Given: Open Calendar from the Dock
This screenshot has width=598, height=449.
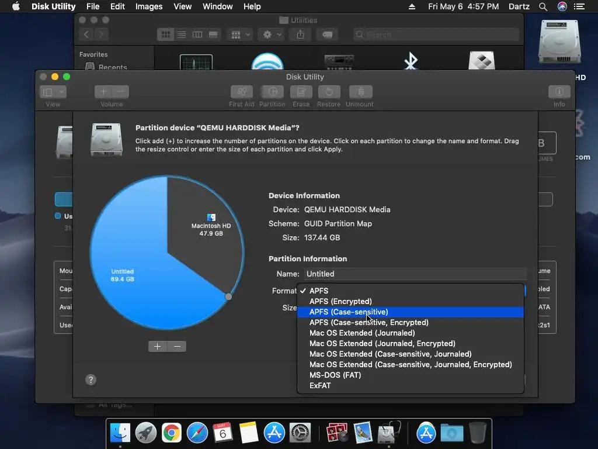Looking at the screenshot, I should coord(222,433).
